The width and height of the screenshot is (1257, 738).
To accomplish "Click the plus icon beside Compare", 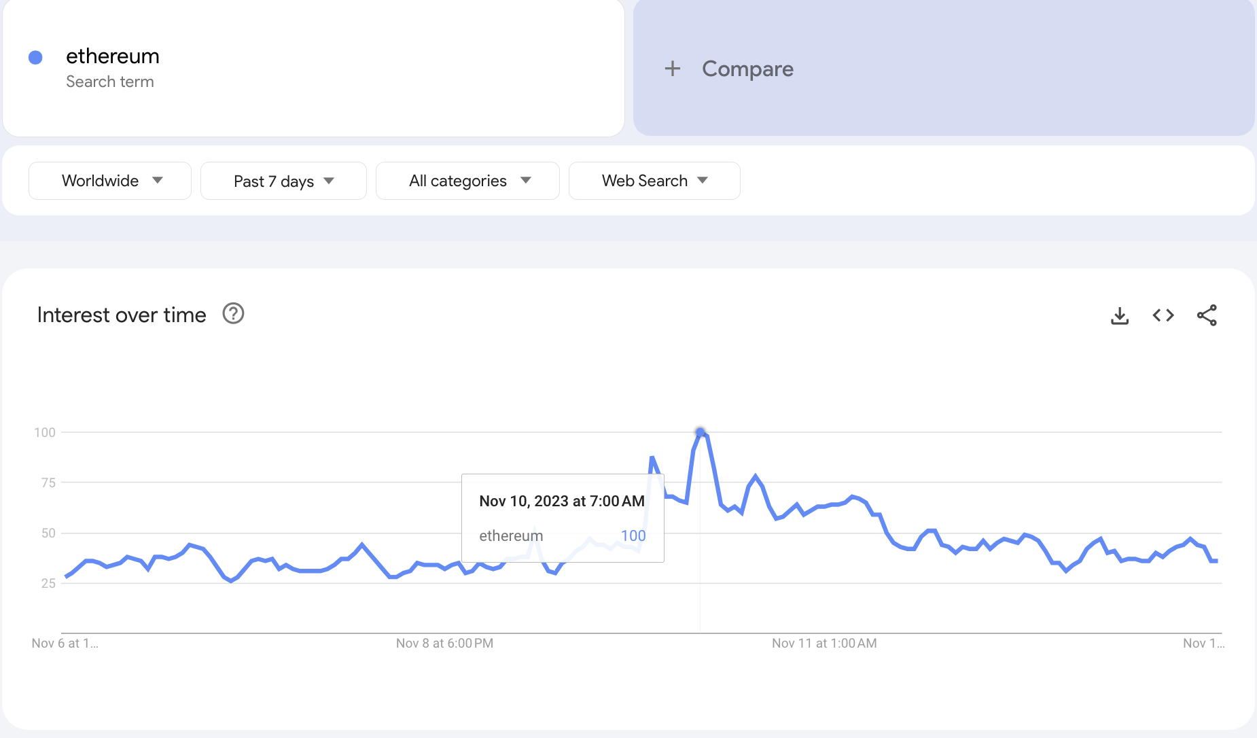I will pos(672,69).
